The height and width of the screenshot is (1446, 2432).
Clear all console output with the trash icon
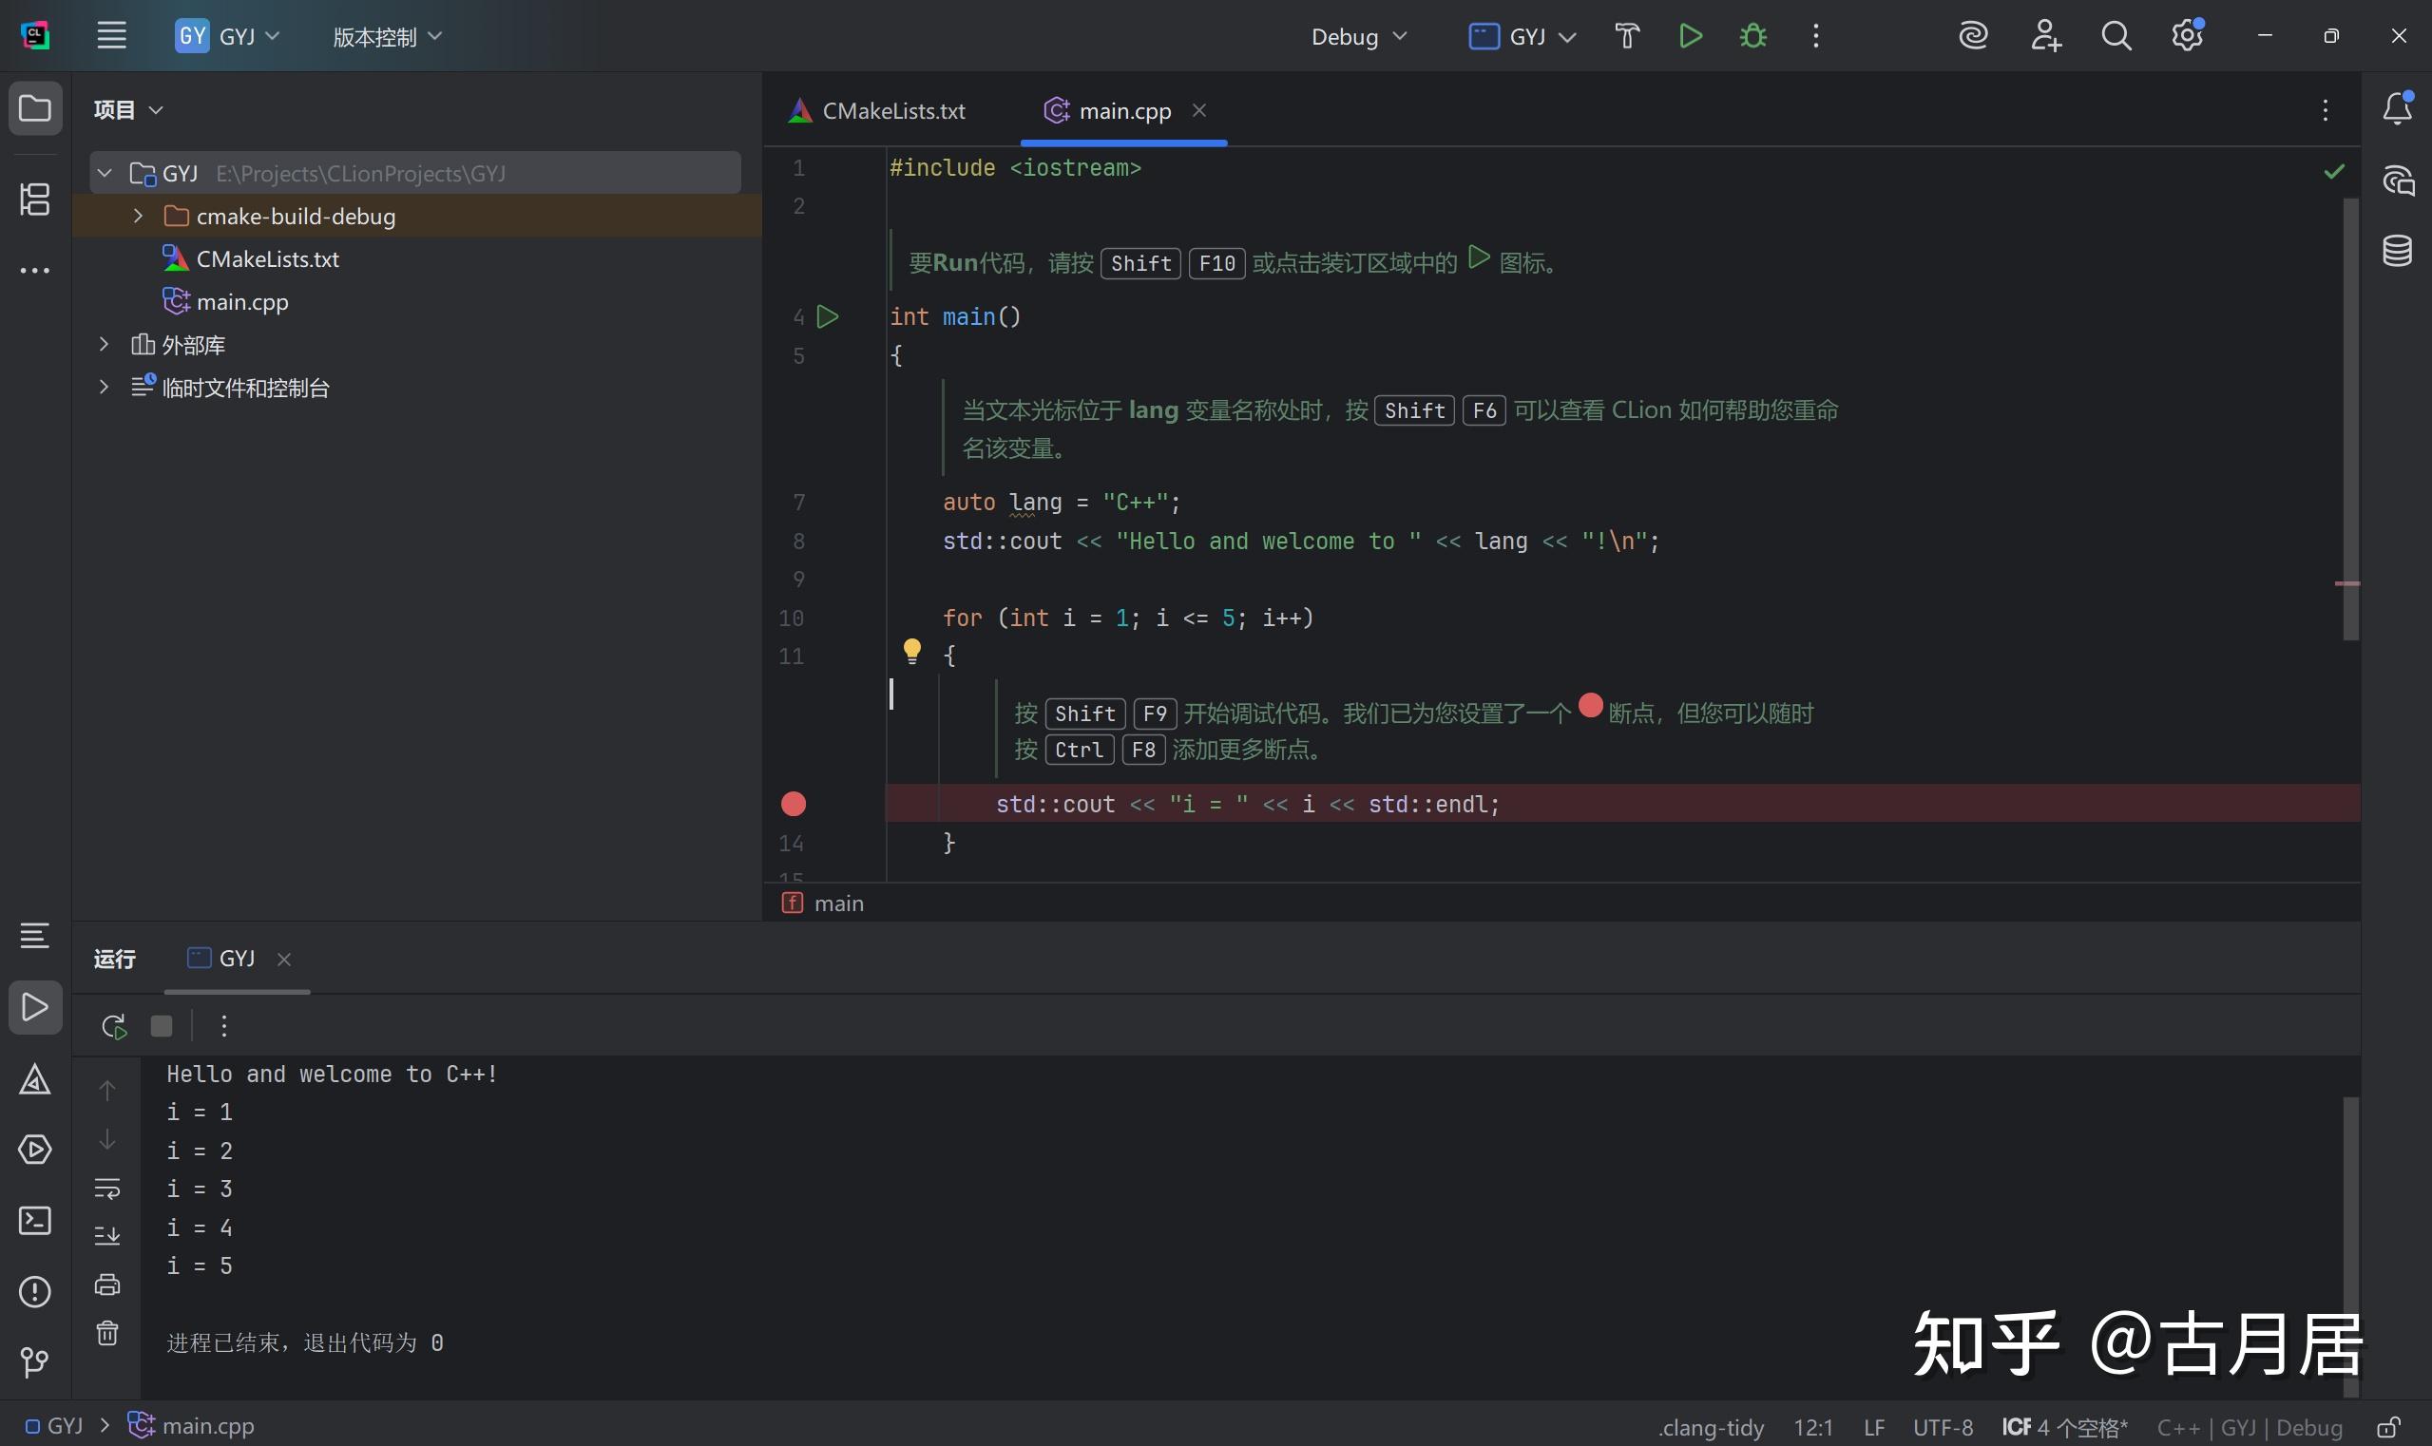click(107, 1332)
